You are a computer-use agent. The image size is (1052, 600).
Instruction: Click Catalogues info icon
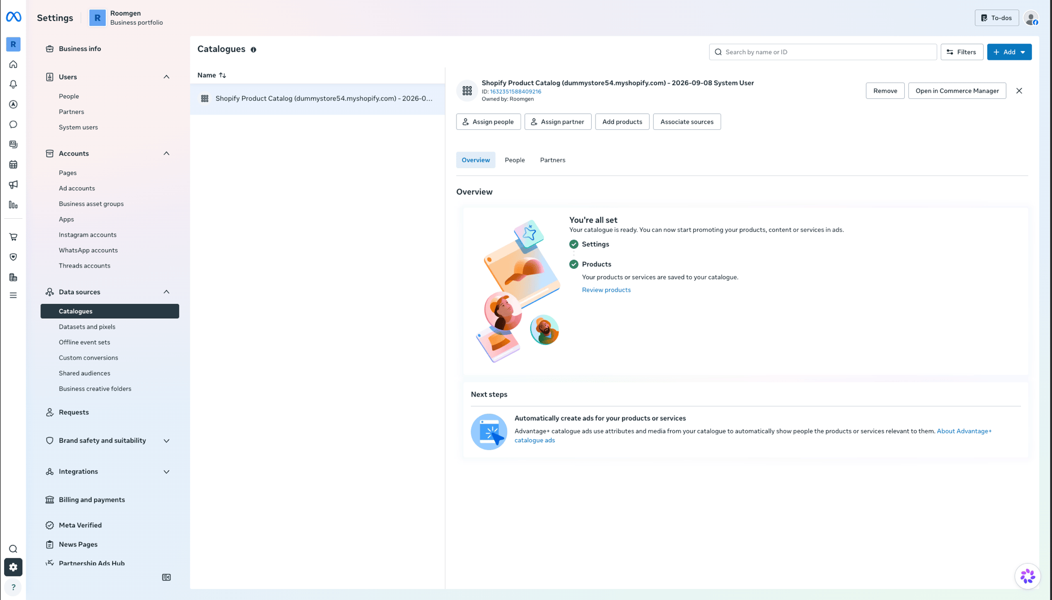coord(254,50)
